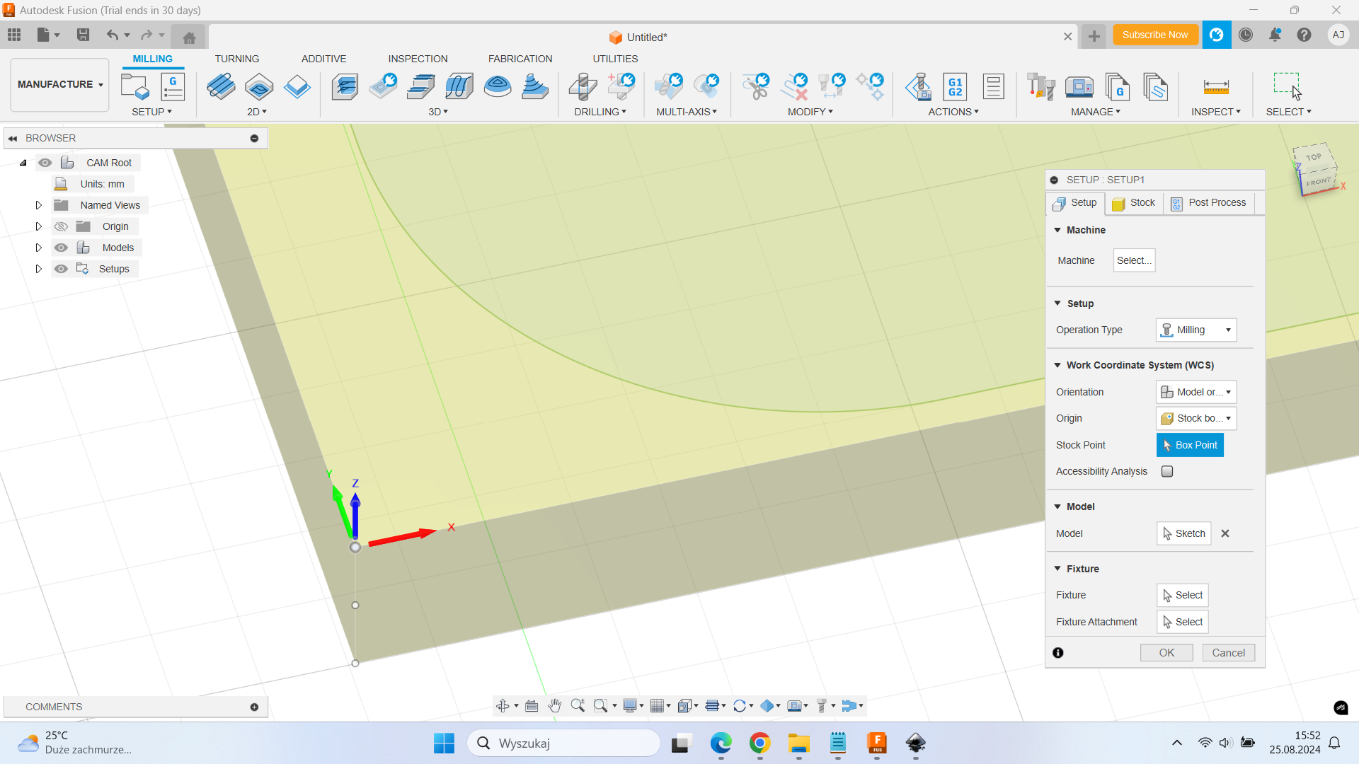Click the Measure ruler icon

(1216, 87)
